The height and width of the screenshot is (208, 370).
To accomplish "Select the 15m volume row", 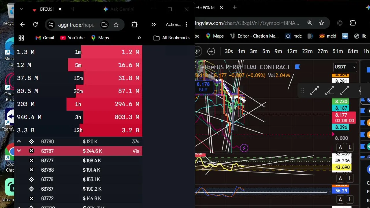I will tap(78, 78).
